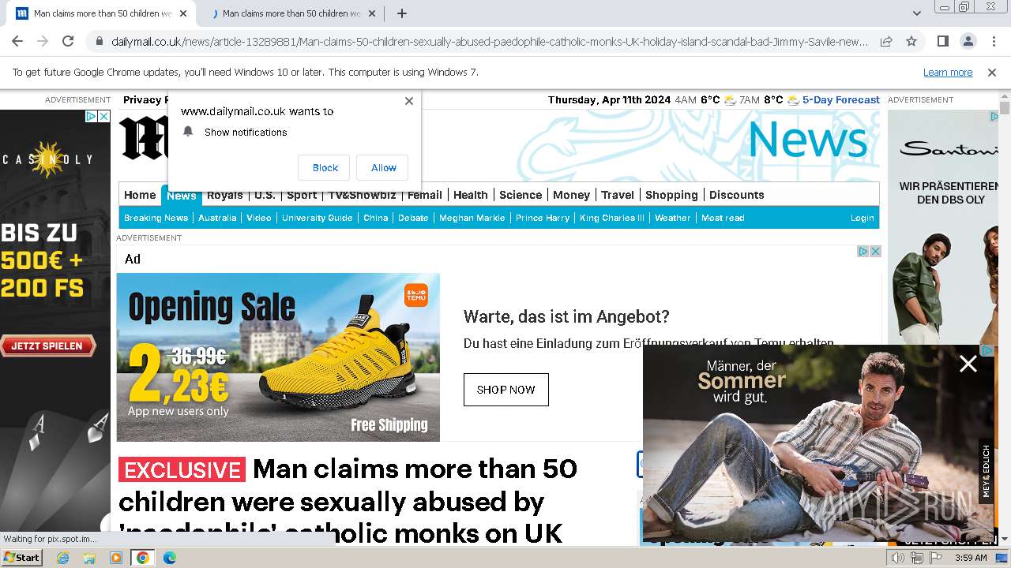This screenshot has height=568, width=1011.
Task: Open the Debate sub-link
Action: click(x=413, y=218)
